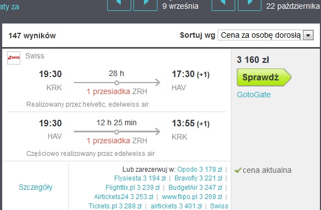Go to previous departure date before 9 września
Viewport: 321px width, 210px height.
pos(119,4)
